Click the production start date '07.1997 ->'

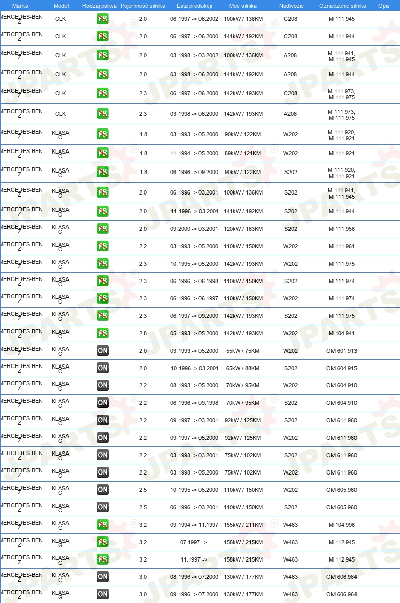[x=193, y=542]
